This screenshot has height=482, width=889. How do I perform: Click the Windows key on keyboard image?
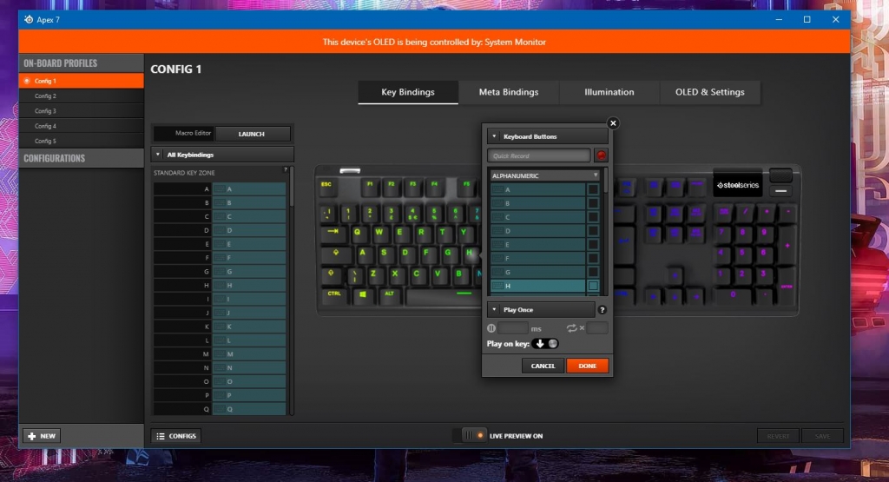(x=360, y=294)
